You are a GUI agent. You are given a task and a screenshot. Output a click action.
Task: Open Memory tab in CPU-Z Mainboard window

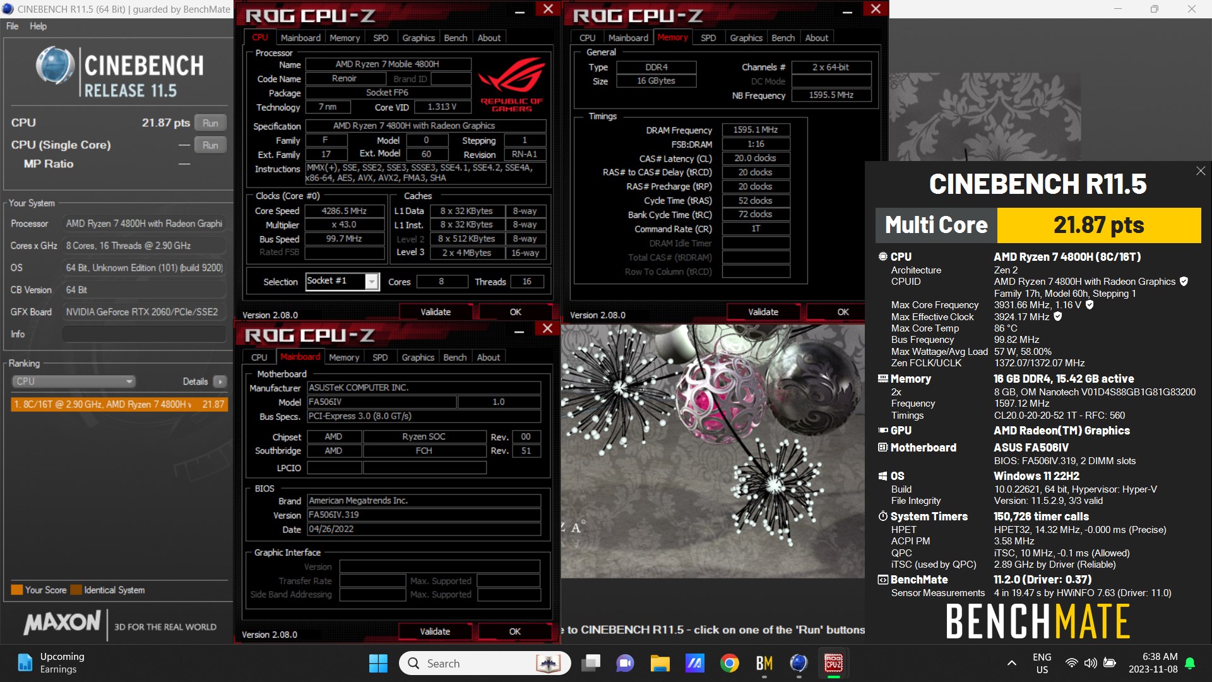click(x=344, y=357)
